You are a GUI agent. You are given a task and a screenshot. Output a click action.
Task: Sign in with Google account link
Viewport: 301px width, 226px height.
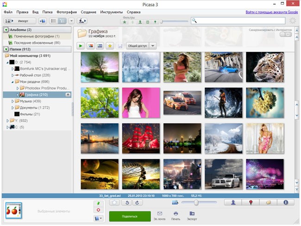coord(272,12)
